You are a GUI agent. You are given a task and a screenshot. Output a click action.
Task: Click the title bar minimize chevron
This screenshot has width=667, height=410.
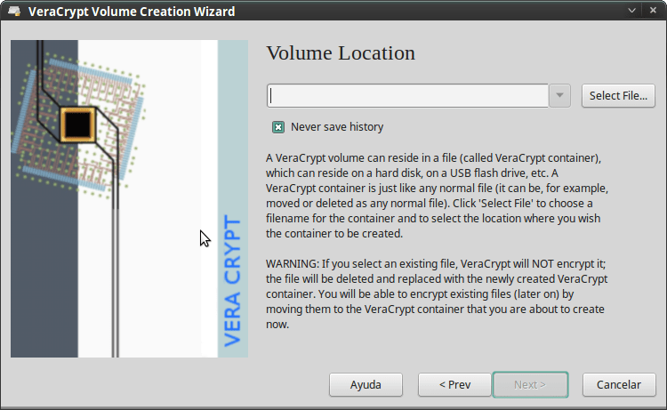pyautogui.click(x=631, y=10)
